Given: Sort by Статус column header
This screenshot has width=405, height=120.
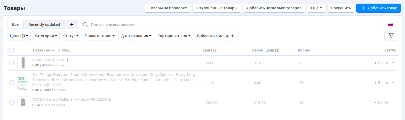Looking at the screenshot, I should (x=390, y=50).
